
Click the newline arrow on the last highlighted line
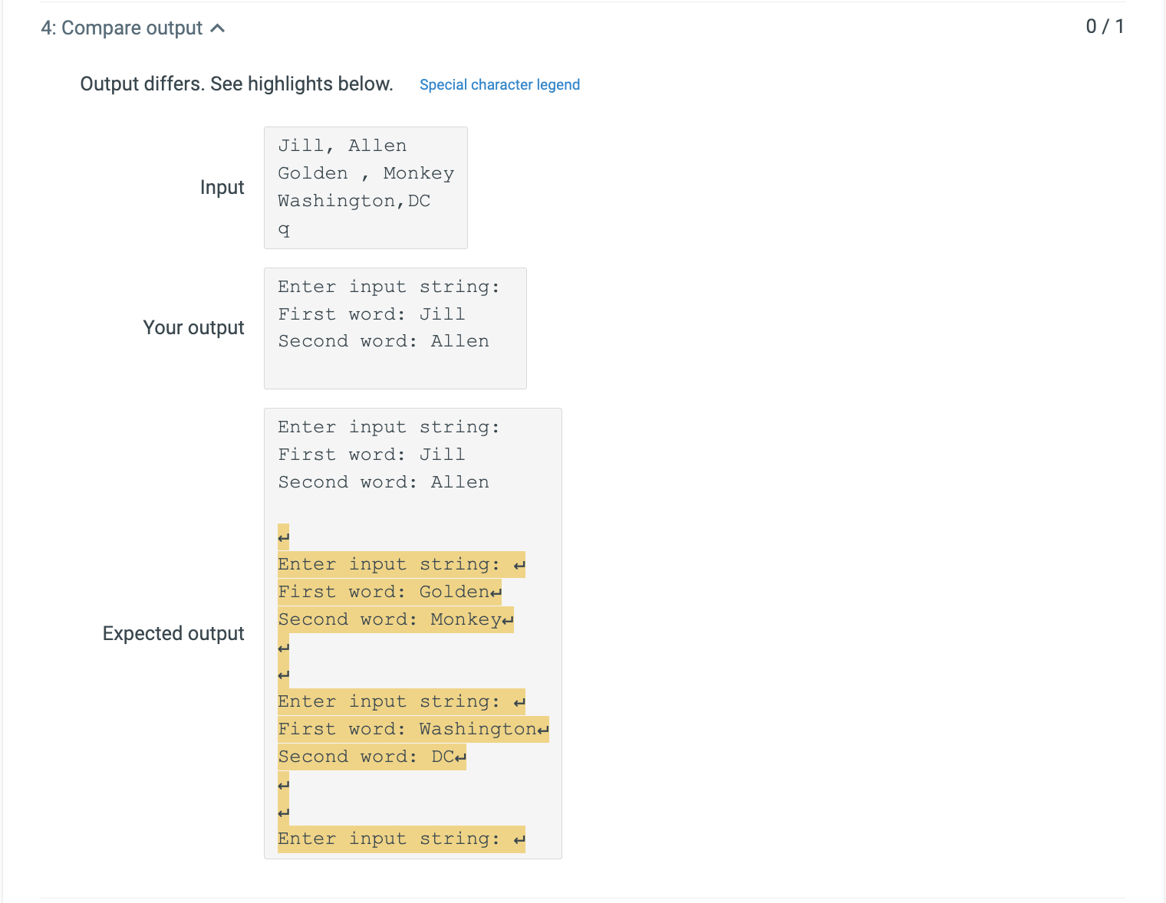519,839
